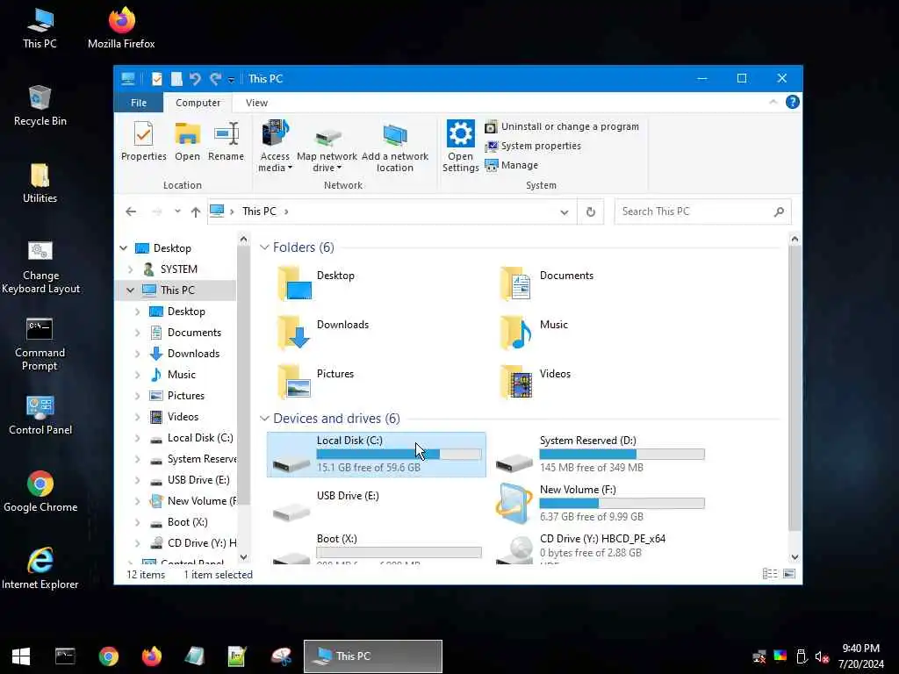Open the Access media dropdown

pyautogui.click(x=275, y=147)
